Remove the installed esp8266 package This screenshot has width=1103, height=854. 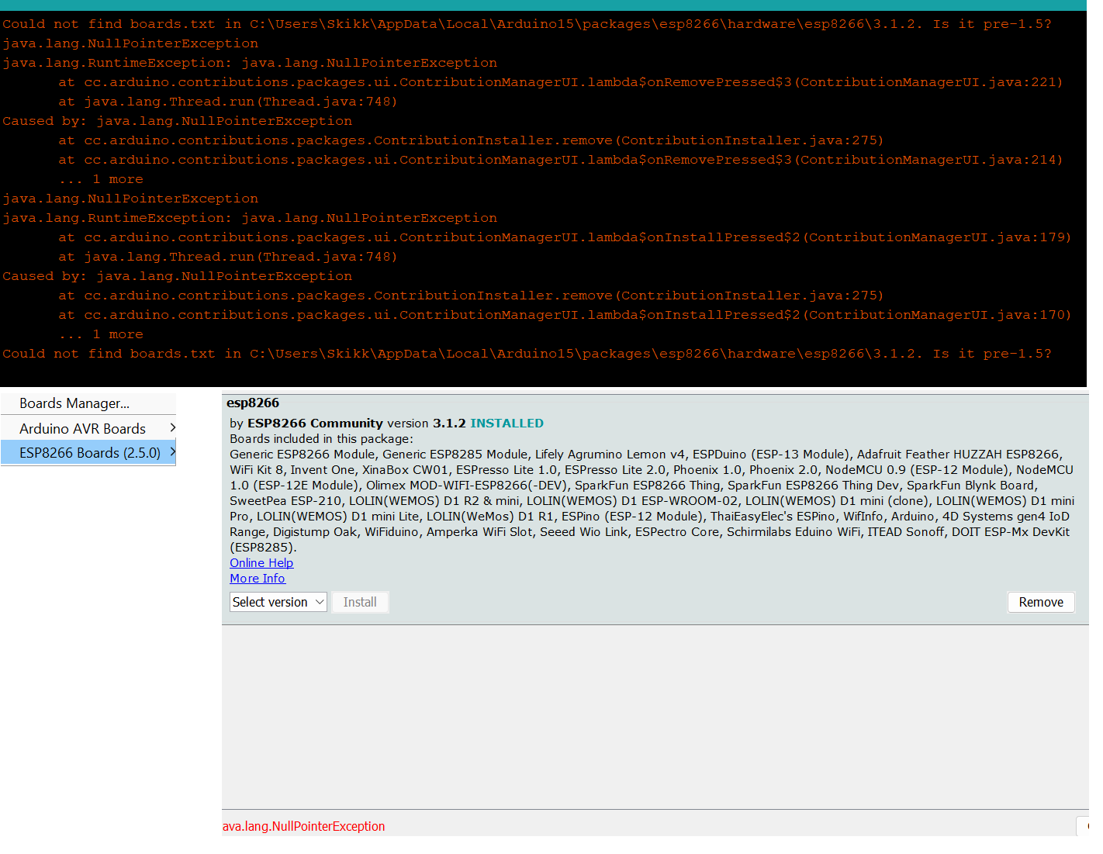coord(1041,602)
